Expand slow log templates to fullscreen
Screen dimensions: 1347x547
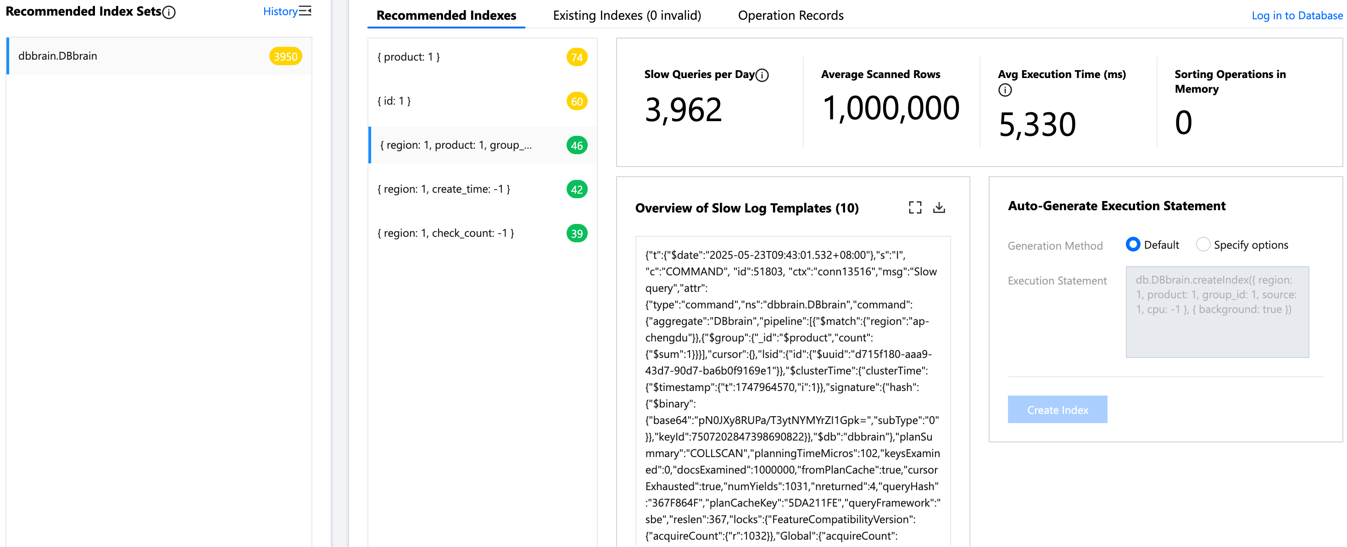pos(914,207)
